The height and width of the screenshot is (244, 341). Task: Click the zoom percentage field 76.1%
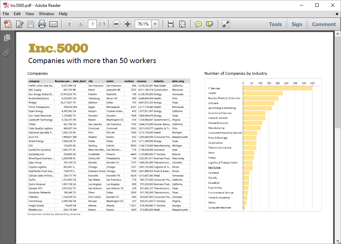click(x=143, y=24)
